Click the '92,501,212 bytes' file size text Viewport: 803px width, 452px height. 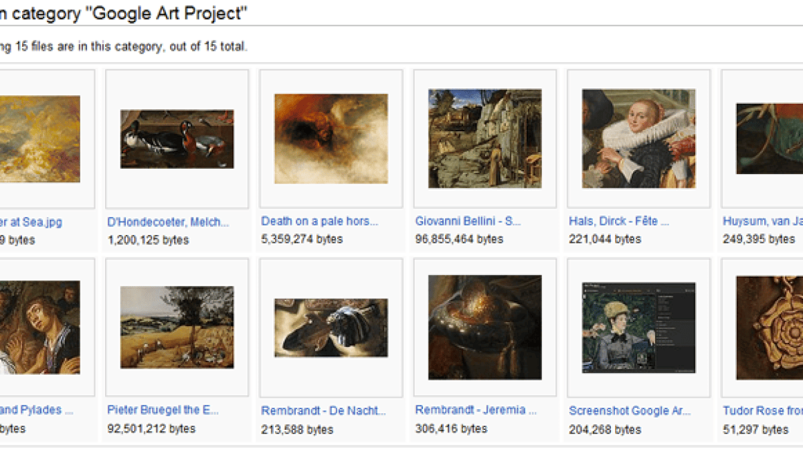151,429
